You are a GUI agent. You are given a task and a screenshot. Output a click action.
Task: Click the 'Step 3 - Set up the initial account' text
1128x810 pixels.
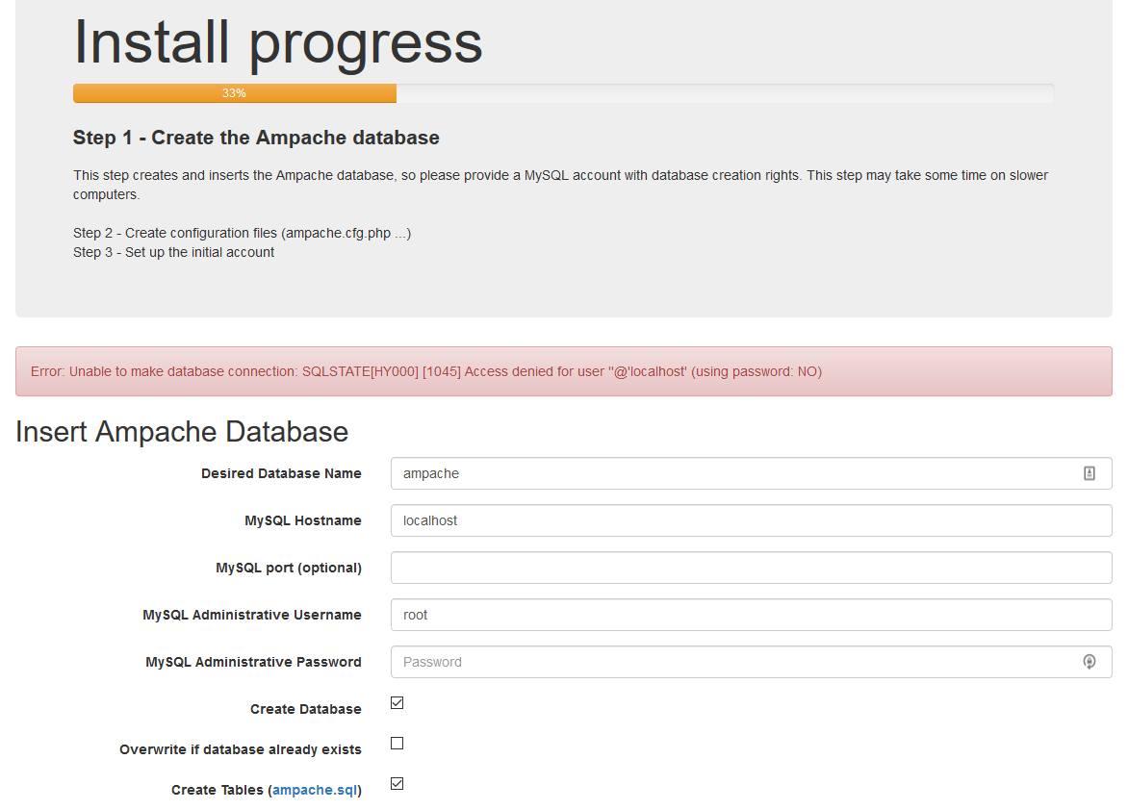coord(173,252)
